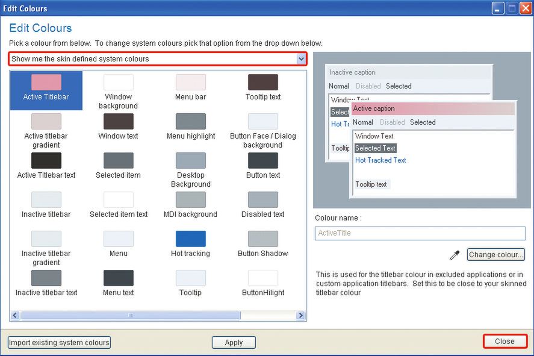This screenshot has width=534, height=356.
Task: Click Import existing system colours button
Action: (x=59, y=342)
